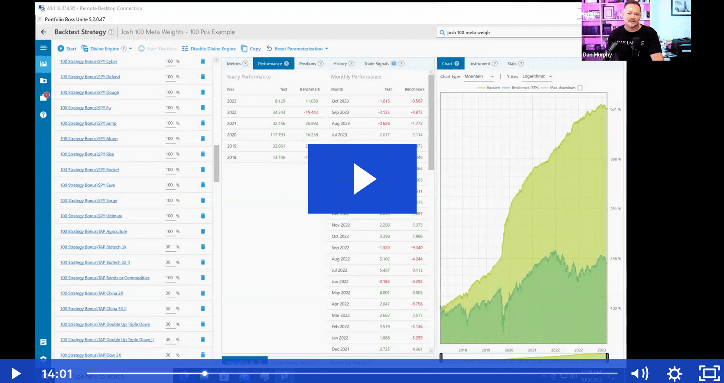Click the help icon next to Backtest Strategy
Viewport: 724px width, 383px height.
(x=111, y=32)
